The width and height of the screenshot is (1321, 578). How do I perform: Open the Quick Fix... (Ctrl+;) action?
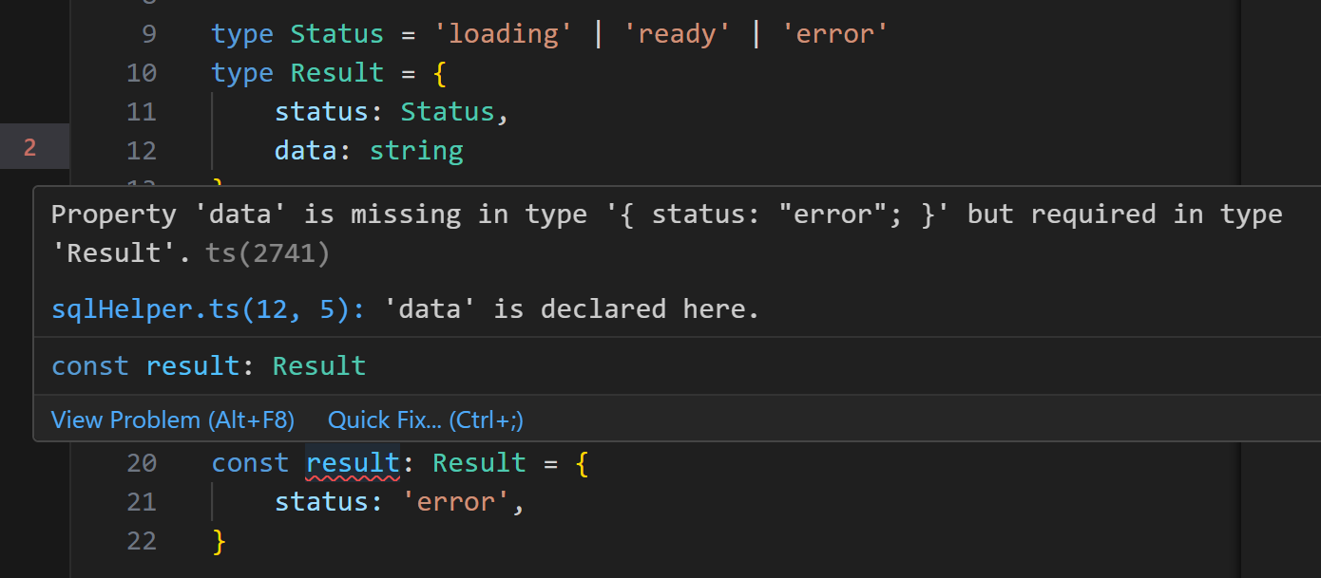tap(426, 420)
